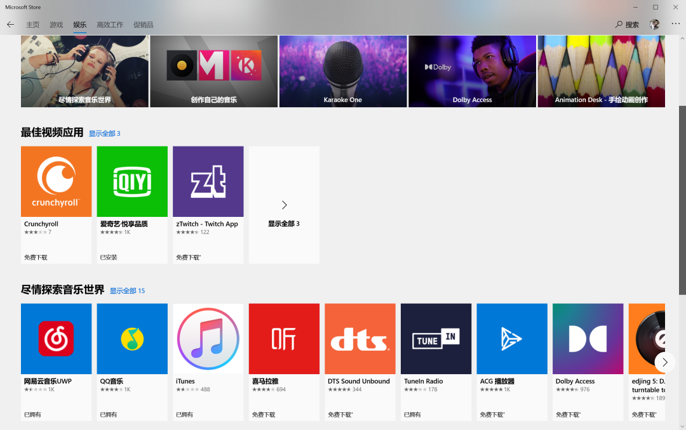This screenshot has height=430, width=686.
Task: Open the zTwitch - Twitch App tile
Action: [208, 181]
